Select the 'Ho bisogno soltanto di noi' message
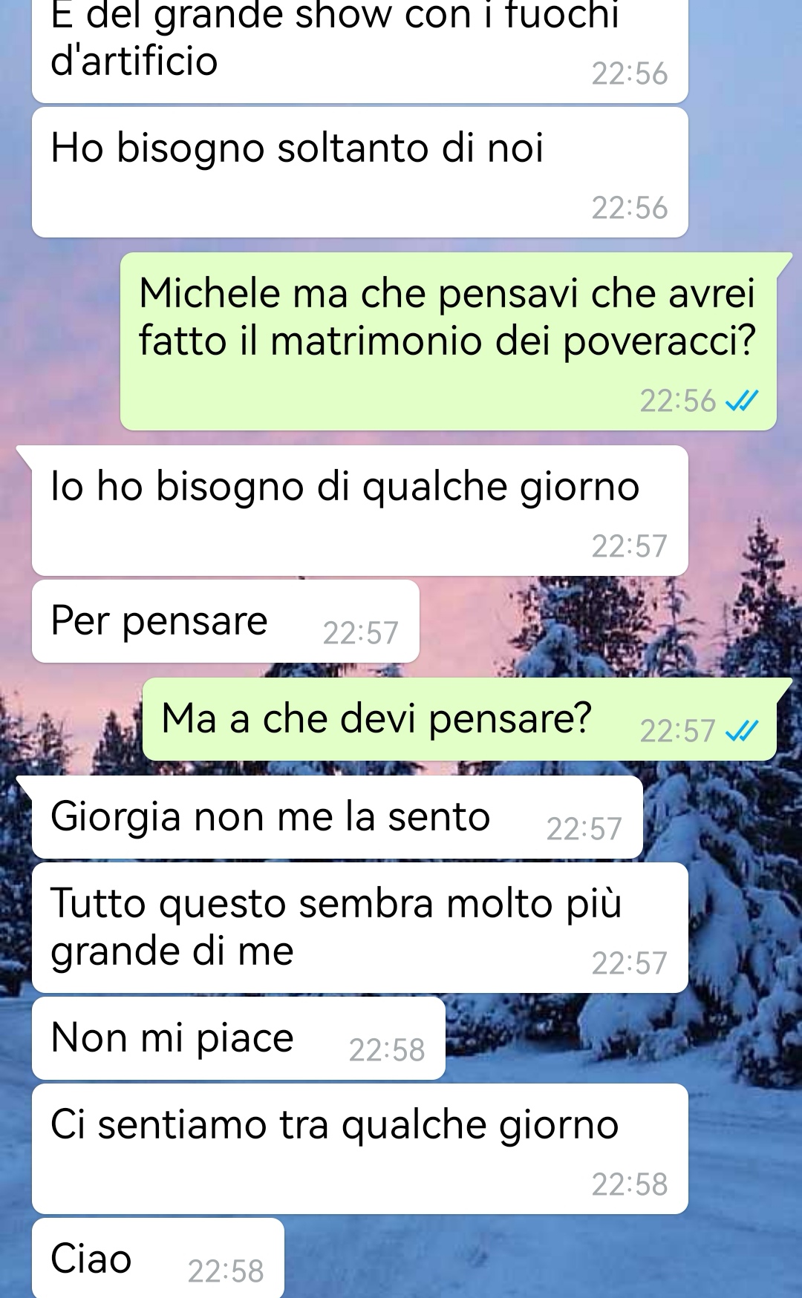This screenshot has width=802, height=1298. (360, 172)
